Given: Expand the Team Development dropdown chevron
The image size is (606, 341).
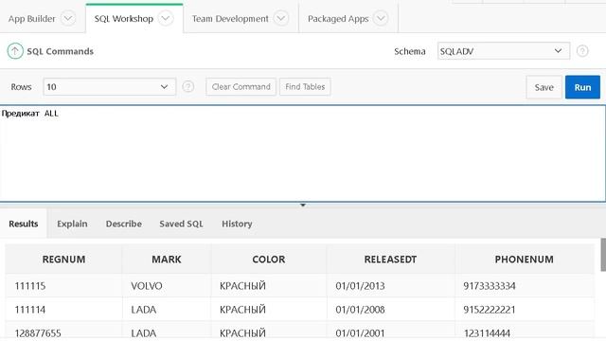Looking at the screenshot, I should click(280, 18).
